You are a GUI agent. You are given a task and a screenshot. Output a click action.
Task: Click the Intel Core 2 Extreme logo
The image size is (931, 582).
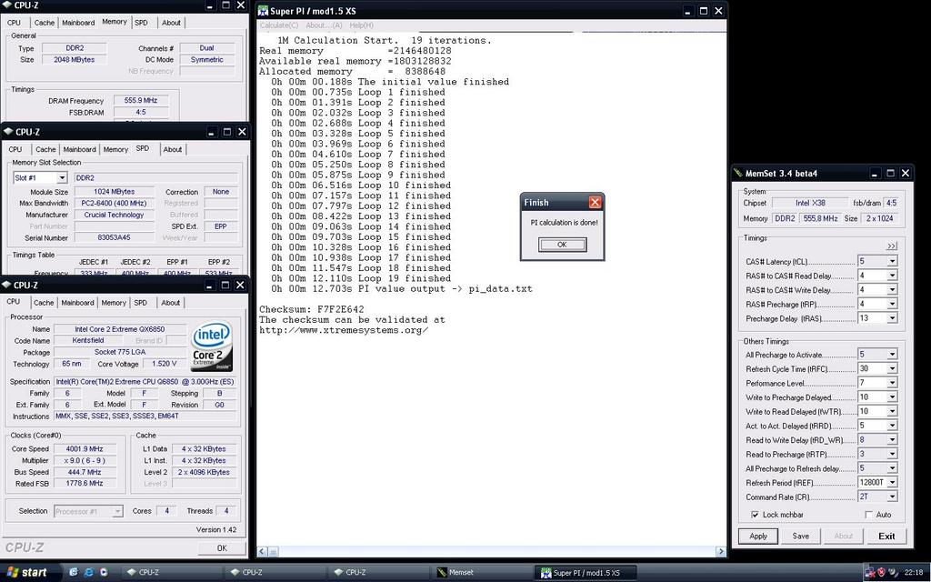tap(212, 347)
